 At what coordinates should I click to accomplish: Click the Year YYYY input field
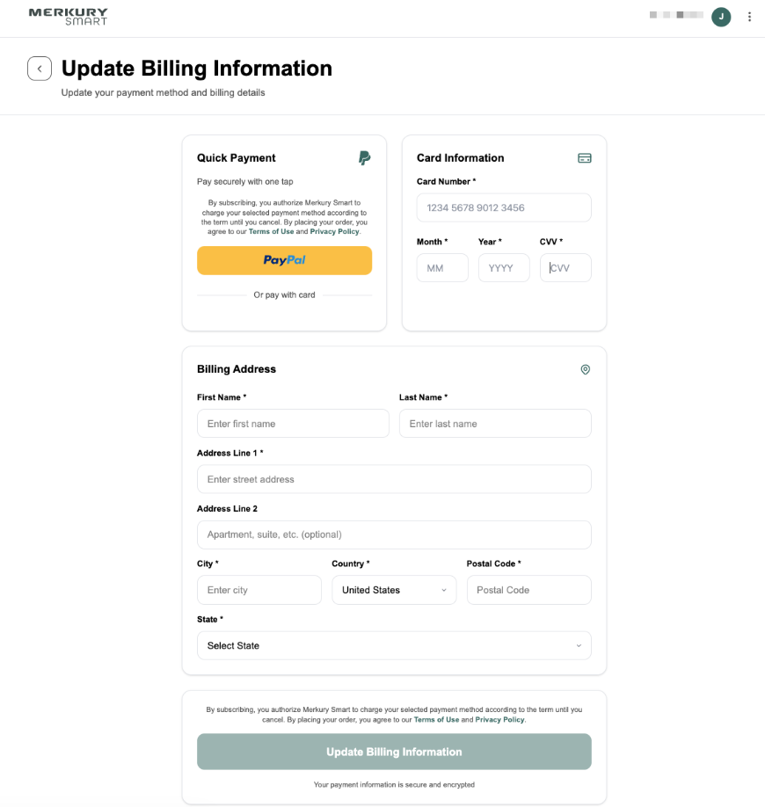click(x=504, y=267)
